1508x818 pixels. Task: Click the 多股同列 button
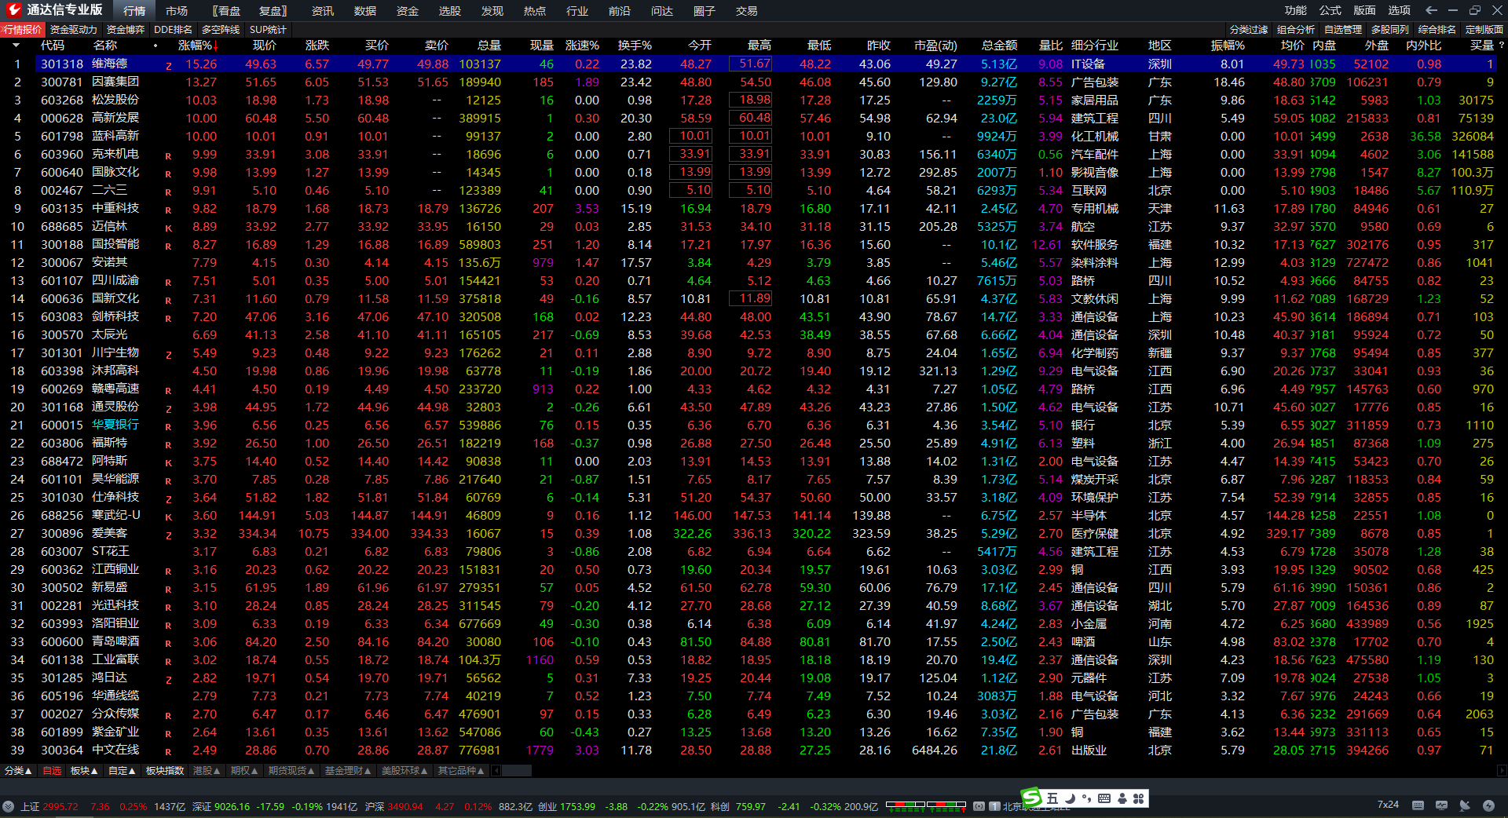coord(1390,30)
